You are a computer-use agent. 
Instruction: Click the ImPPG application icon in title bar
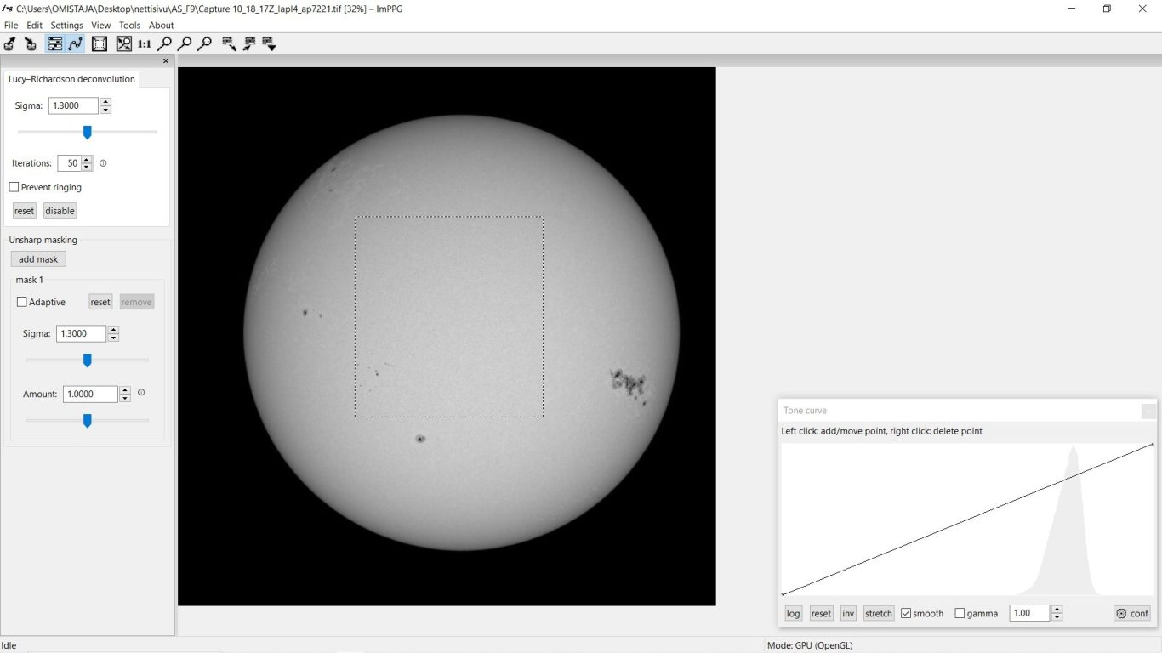(8, 8)
